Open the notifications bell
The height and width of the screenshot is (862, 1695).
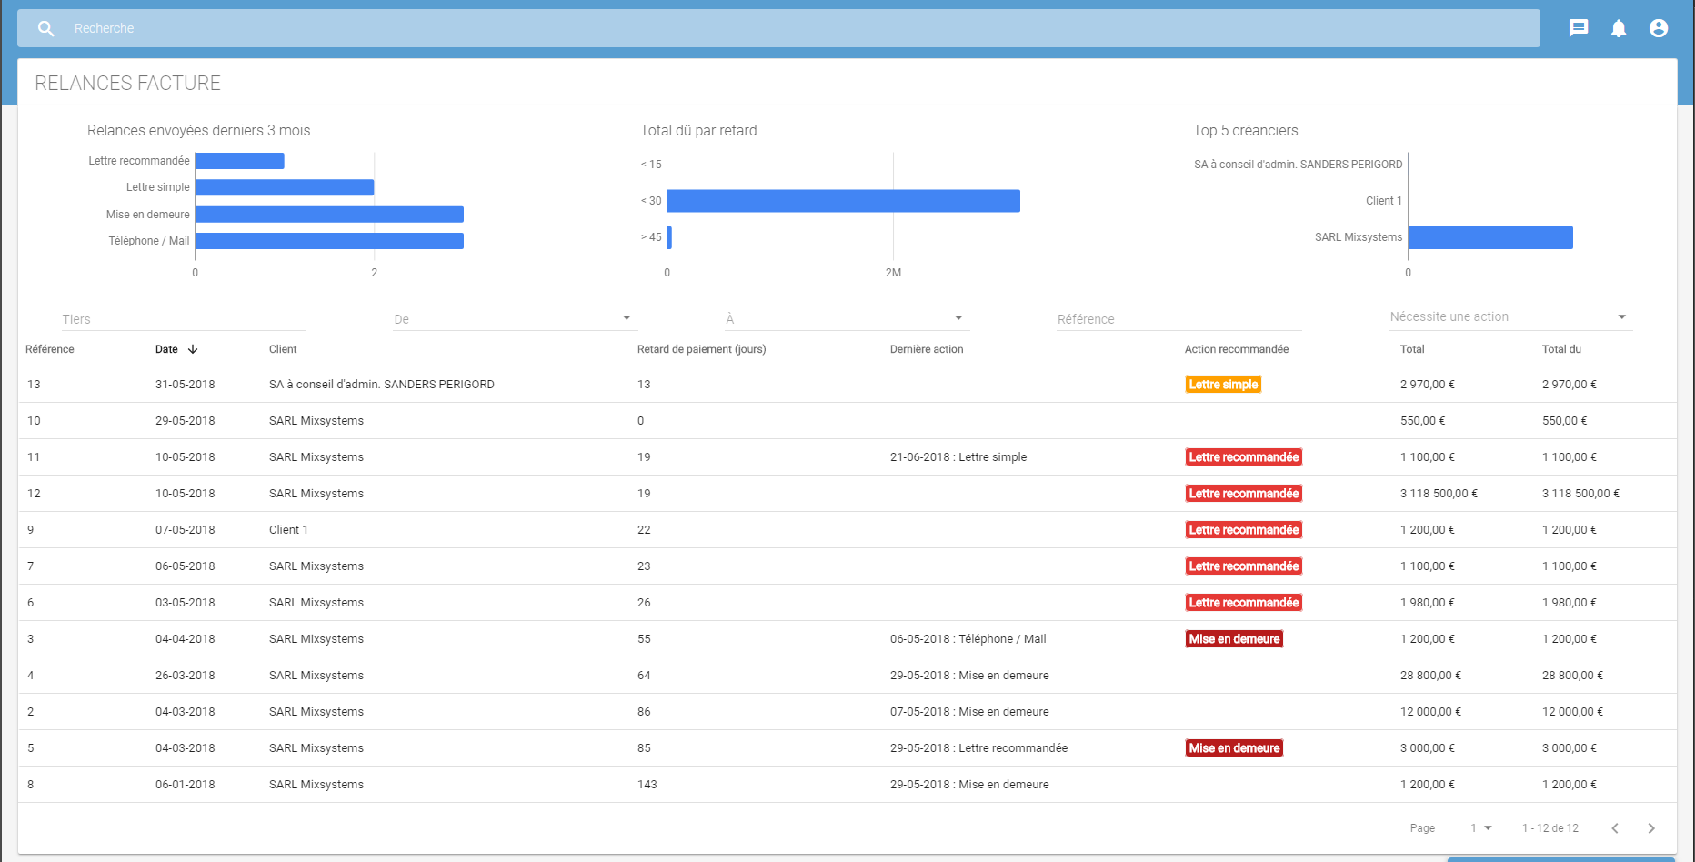pos(1619,28)
